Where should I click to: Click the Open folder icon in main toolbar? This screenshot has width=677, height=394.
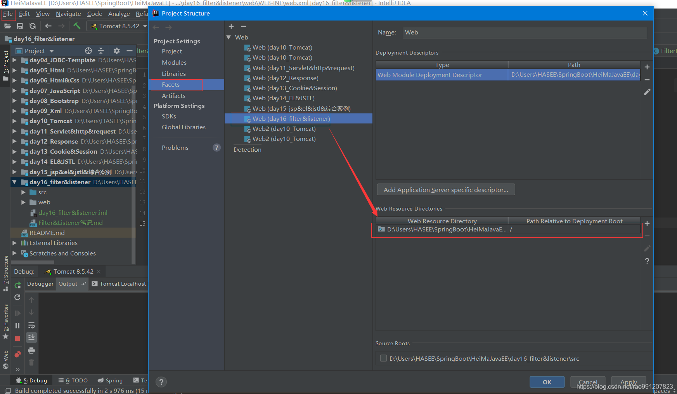7,26
